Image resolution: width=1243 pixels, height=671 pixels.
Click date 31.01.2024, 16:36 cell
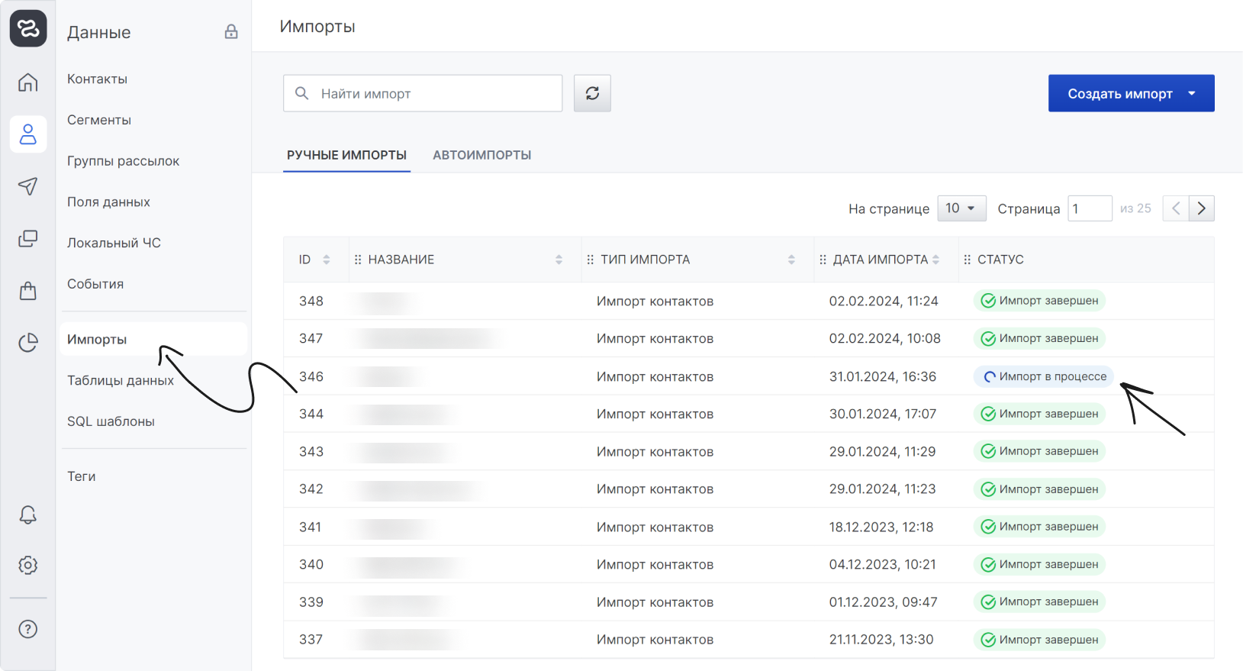pos(883,376)
